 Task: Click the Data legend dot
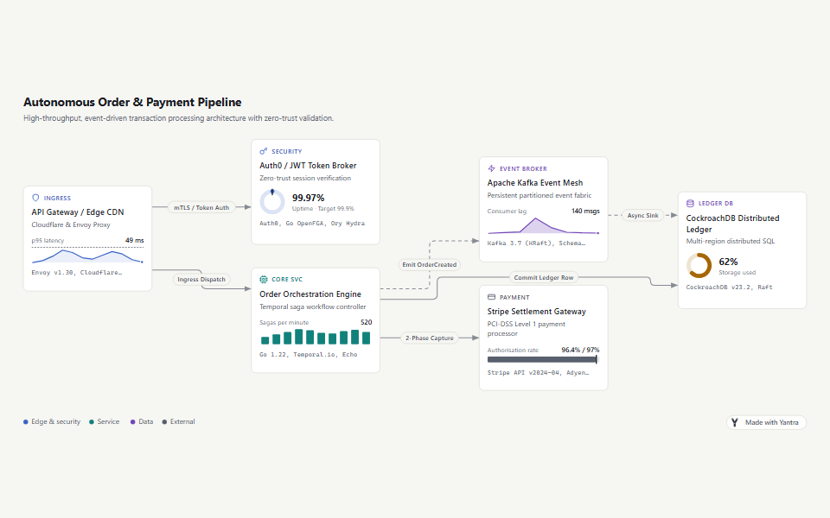pos(133,422)
